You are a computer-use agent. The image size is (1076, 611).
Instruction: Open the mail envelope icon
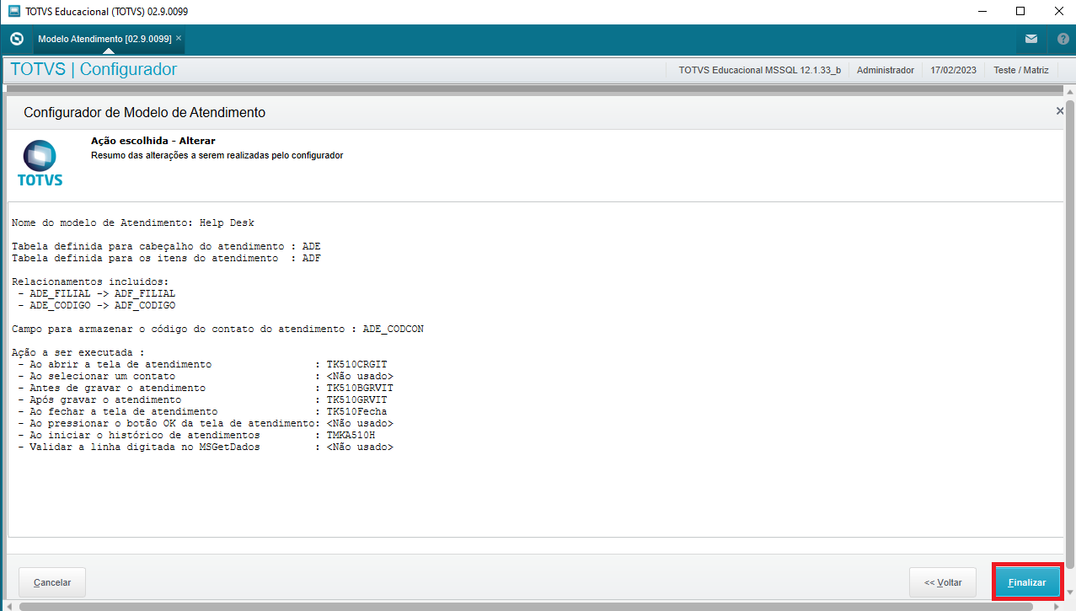1030,39
